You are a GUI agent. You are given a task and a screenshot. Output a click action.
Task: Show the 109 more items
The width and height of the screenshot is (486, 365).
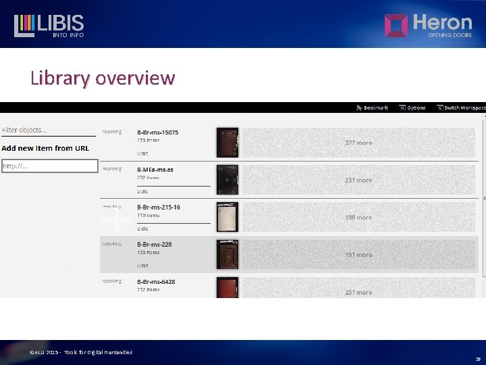[358, 217]
